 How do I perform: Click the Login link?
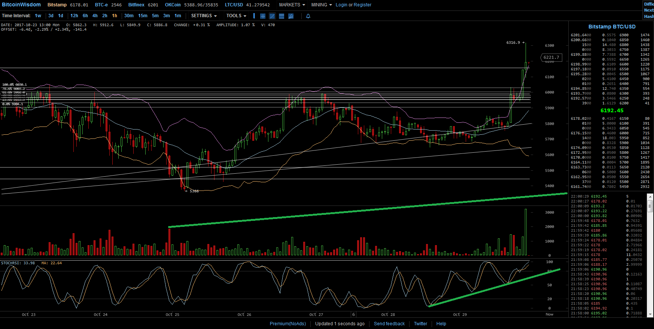341,5
